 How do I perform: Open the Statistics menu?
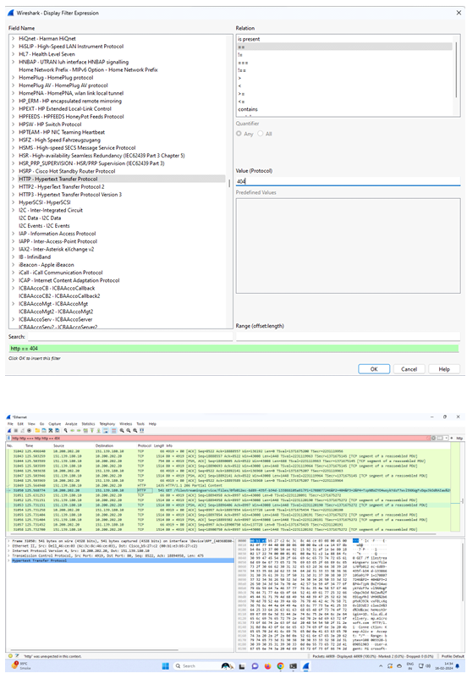tap(88, 423)
